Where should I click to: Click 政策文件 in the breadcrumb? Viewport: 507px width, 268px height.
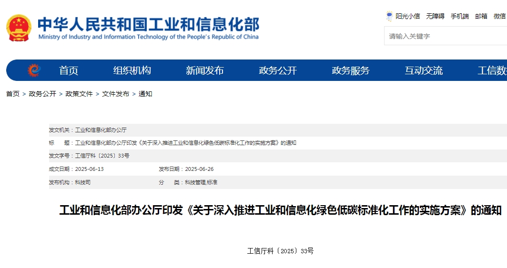coord(79,94)
